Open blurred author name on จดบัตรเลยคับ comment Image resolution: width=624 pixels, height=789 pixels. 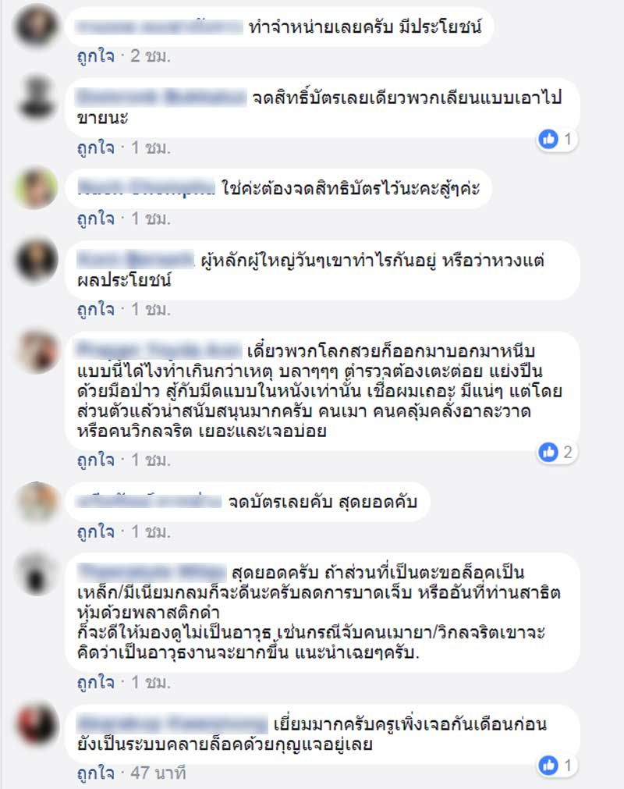(149, 502)
